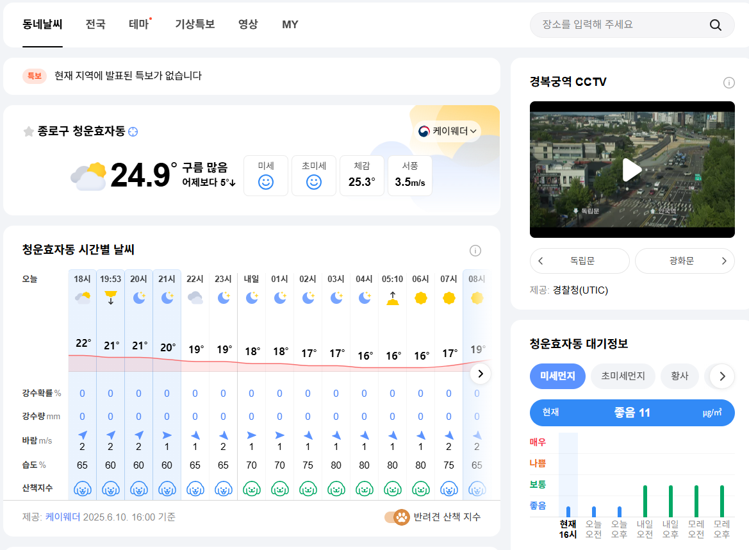
Task: Click the 18시 wind direction arrow
Action: [83, 435]
